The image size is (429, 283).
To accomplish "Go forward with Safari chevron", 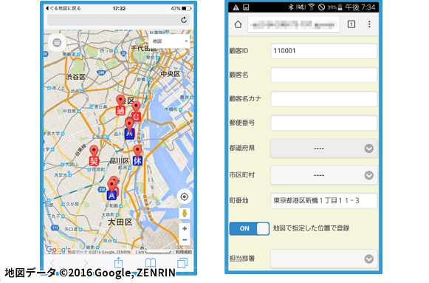I will coord(86,263).
